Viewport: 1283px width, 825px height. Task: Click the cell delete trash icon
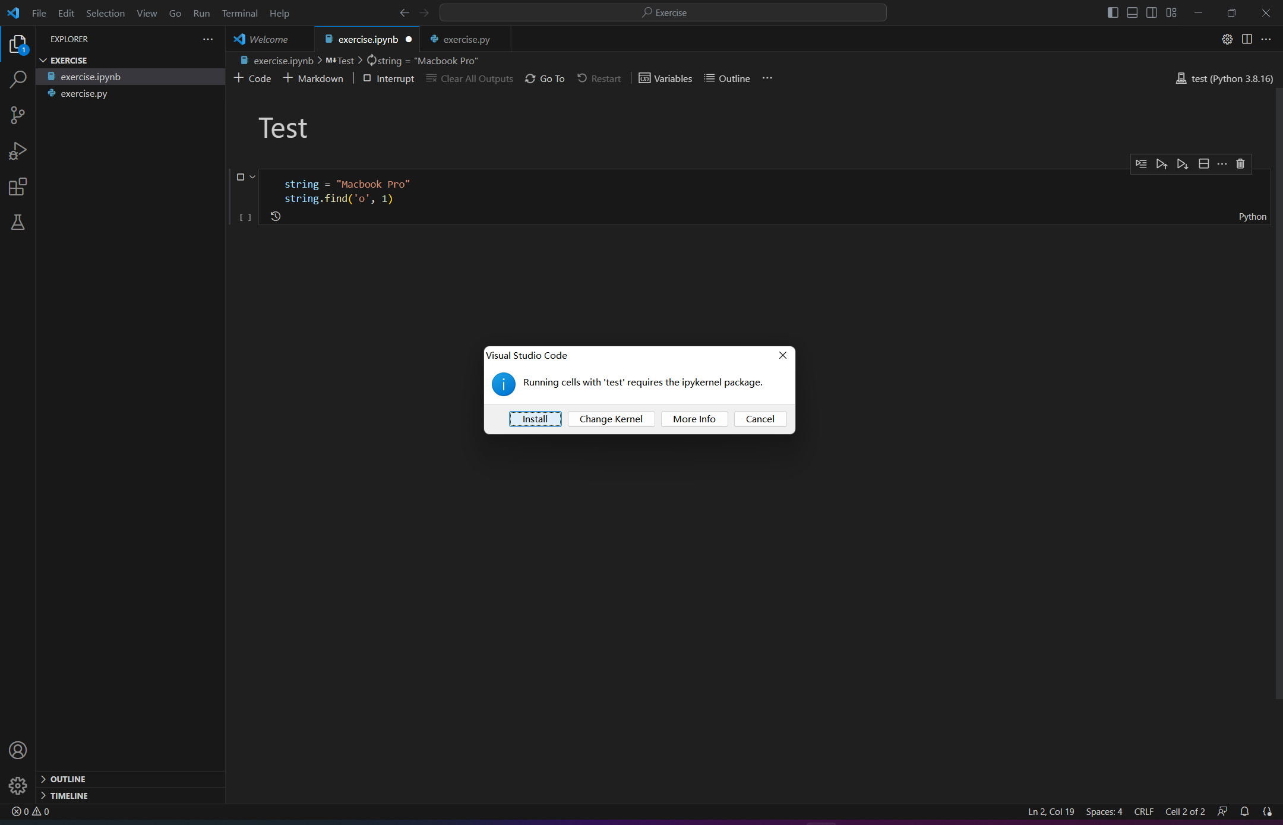point(1240,164)
